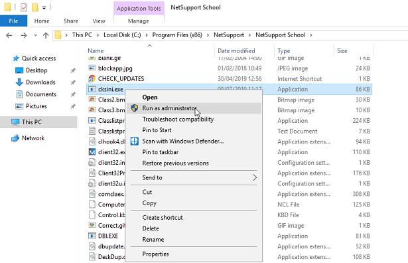Viewport: 408px width, 263px height.
Task: Click Program Files (x86) in address bar
Action: coord(177,35)
